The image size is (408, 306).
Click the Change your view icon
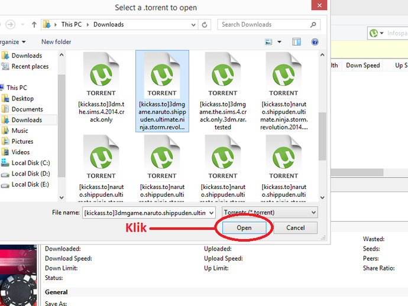[268, 42]
